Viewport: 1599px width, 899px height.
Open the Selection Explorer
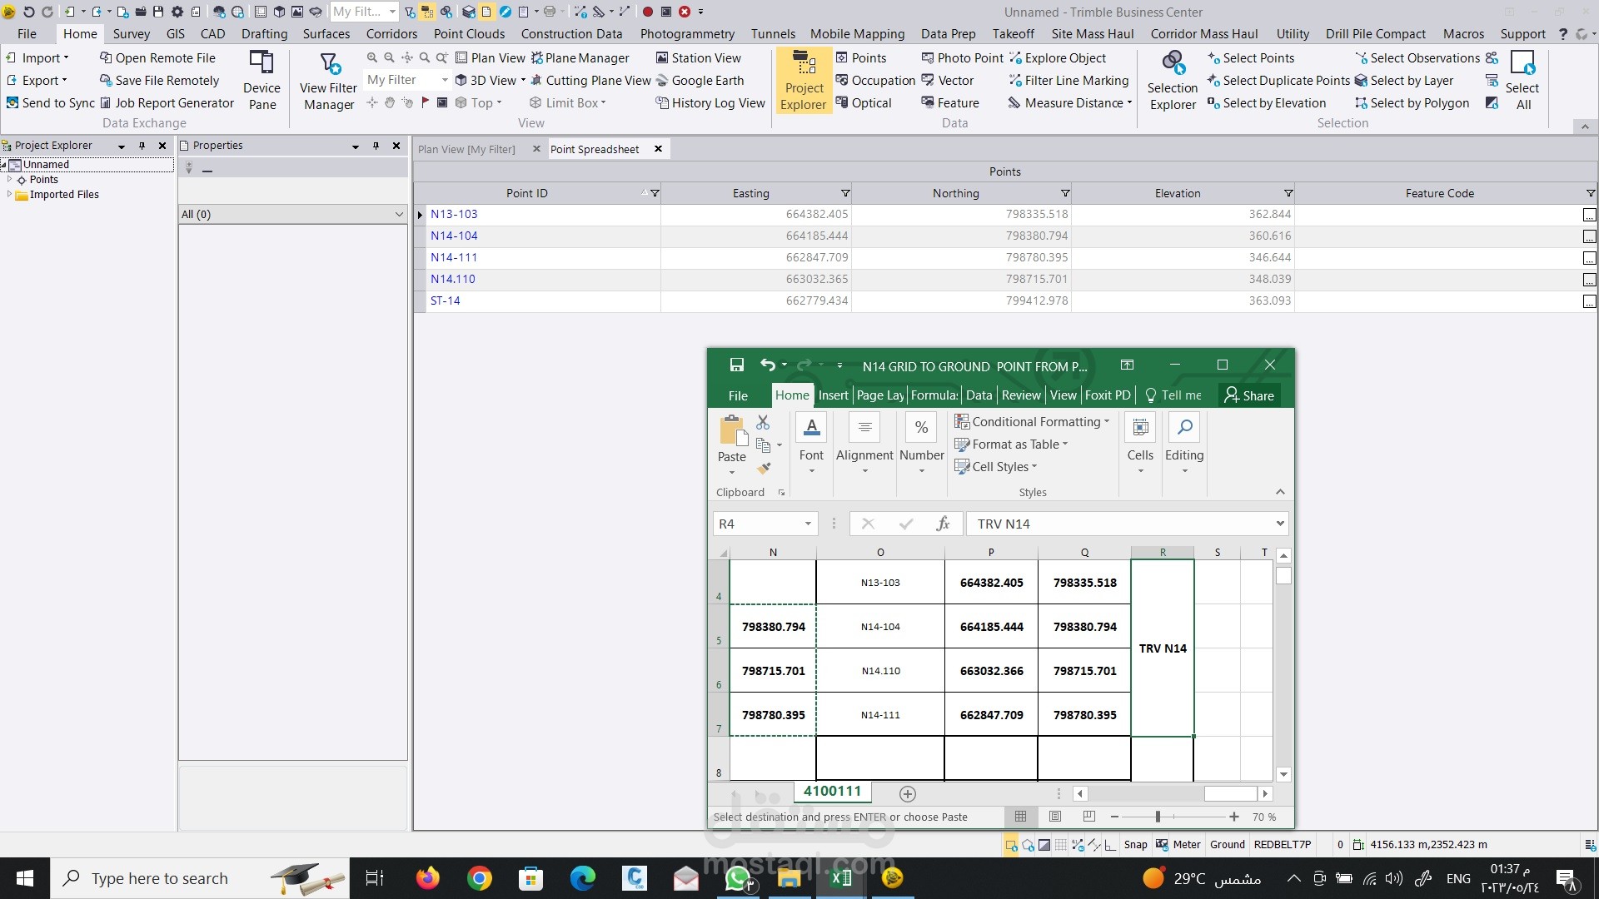pos(1173,81)
